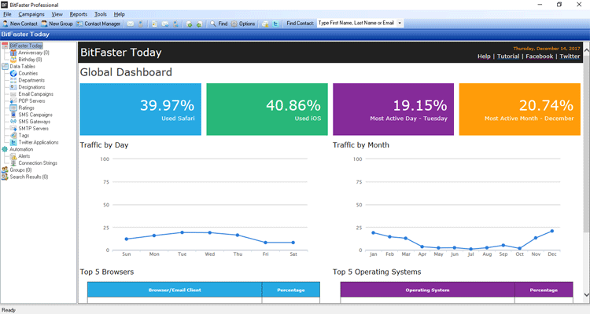The image size is (590, 314).
Task: Select the Data Tables tree node
Action: pos(22,67)
